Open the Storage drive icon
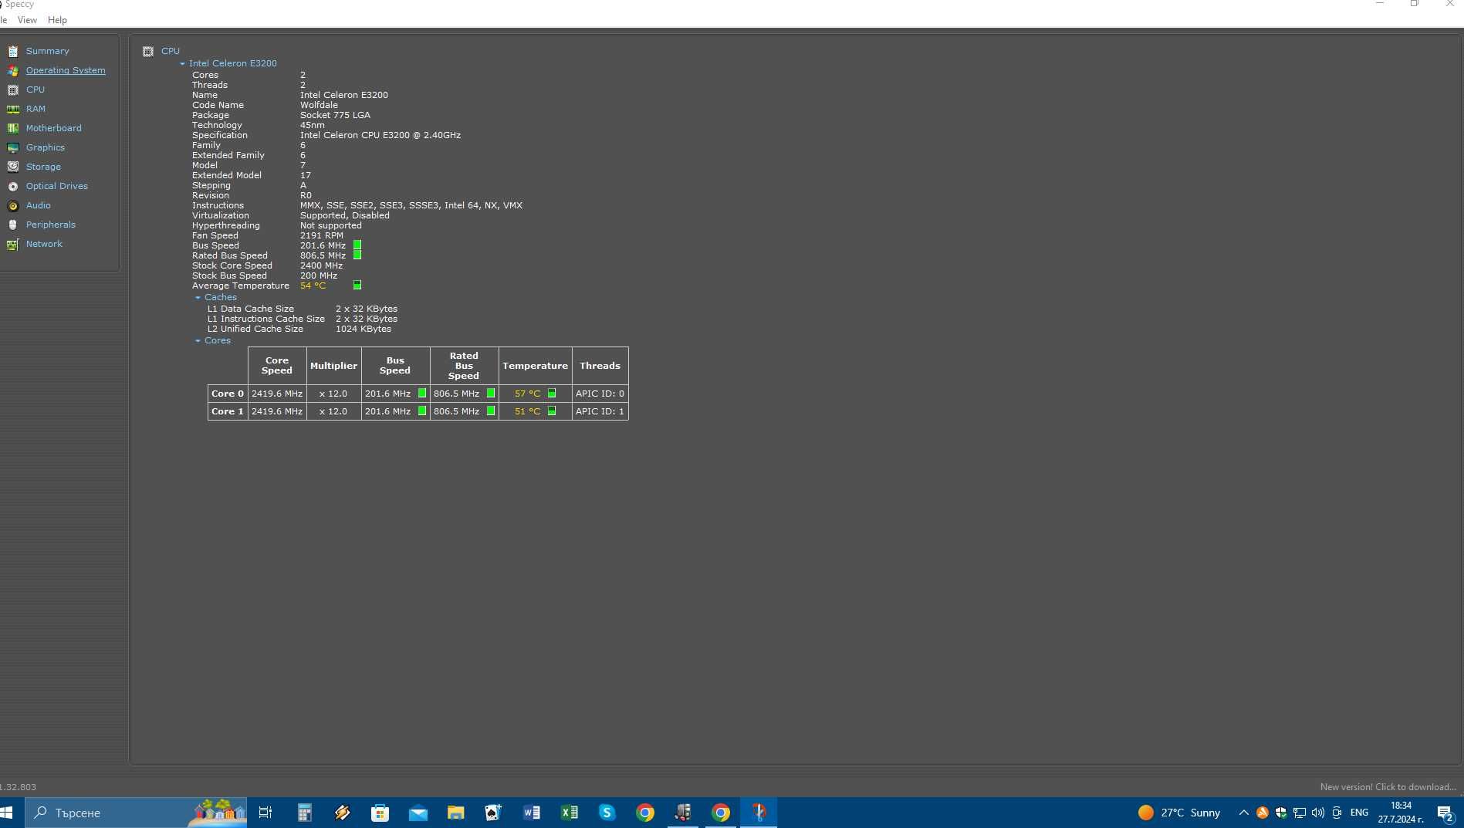 coord(12,167)
